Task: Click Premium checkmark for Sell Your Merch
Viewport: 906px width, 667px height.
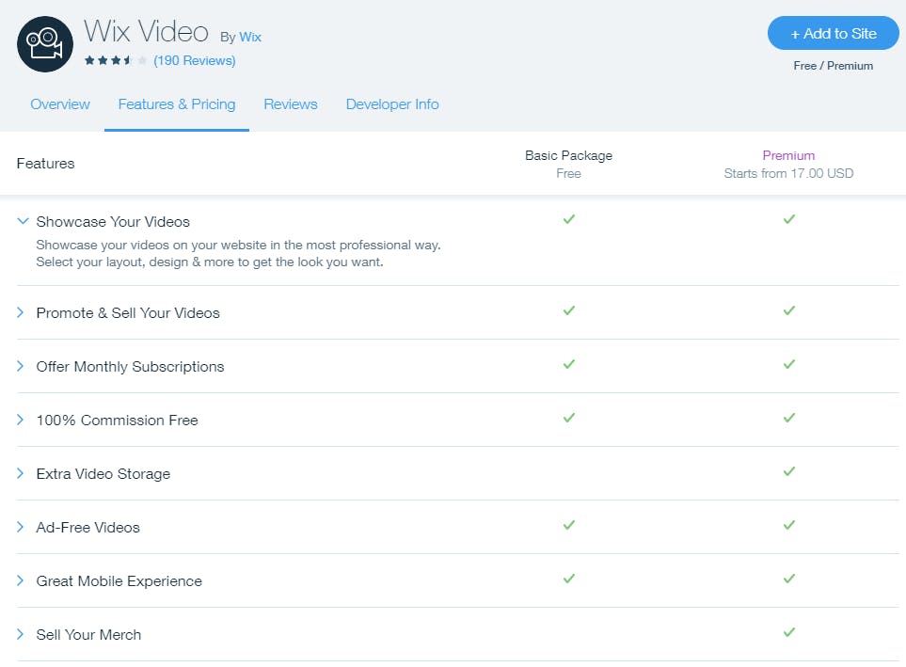Action: tap(789, 632)
